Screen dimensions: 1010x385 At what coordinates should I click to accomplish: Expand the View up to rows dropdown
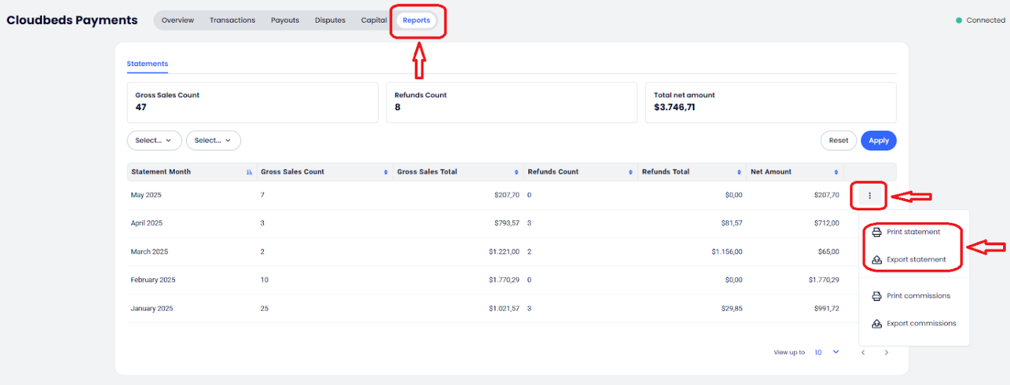(827, 353)
